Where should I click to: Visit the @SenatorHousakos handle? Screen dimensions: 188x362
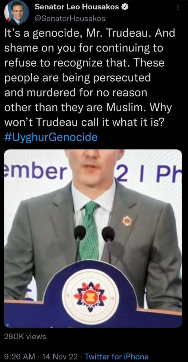(70, 19)
